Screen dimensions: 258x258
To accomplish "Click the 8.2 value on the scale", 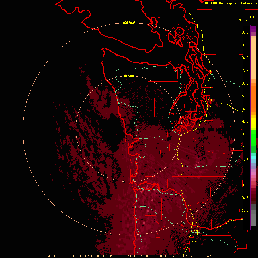I will point(245,58).
